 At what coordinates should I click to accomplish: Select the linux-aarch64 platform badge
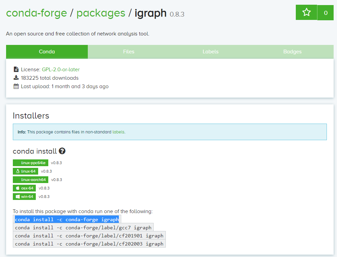30,180
